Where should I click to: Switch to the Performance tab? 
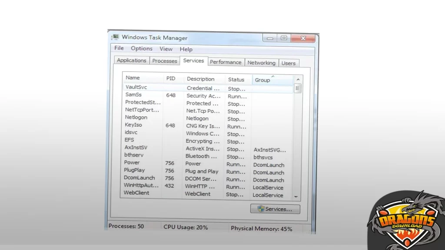[x=226, y=62]
